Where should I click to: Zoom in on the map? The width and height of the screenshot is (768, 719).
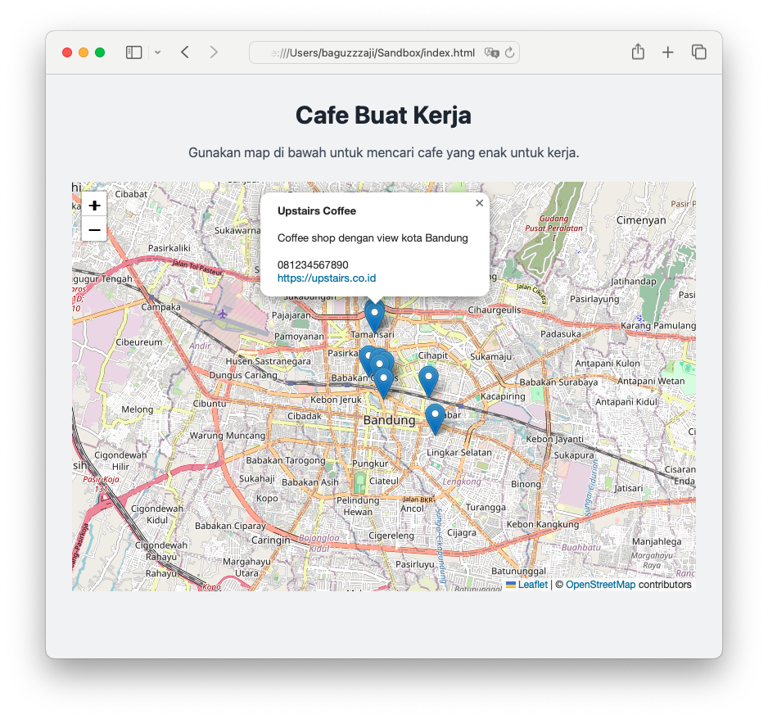point(94,206)
